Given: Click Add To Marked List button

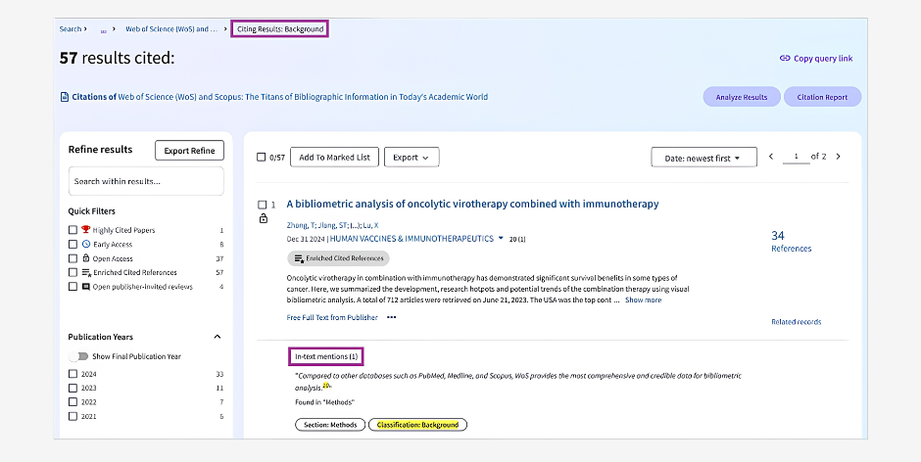Looking at the screenshot, I should tap(335, 158).
